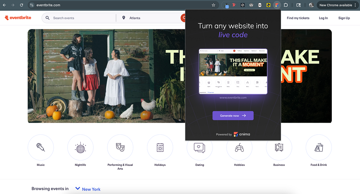The height and width of the screenshot is (194, 360).
Task: Expand the New York location dropdown
Action: (88, 189)
